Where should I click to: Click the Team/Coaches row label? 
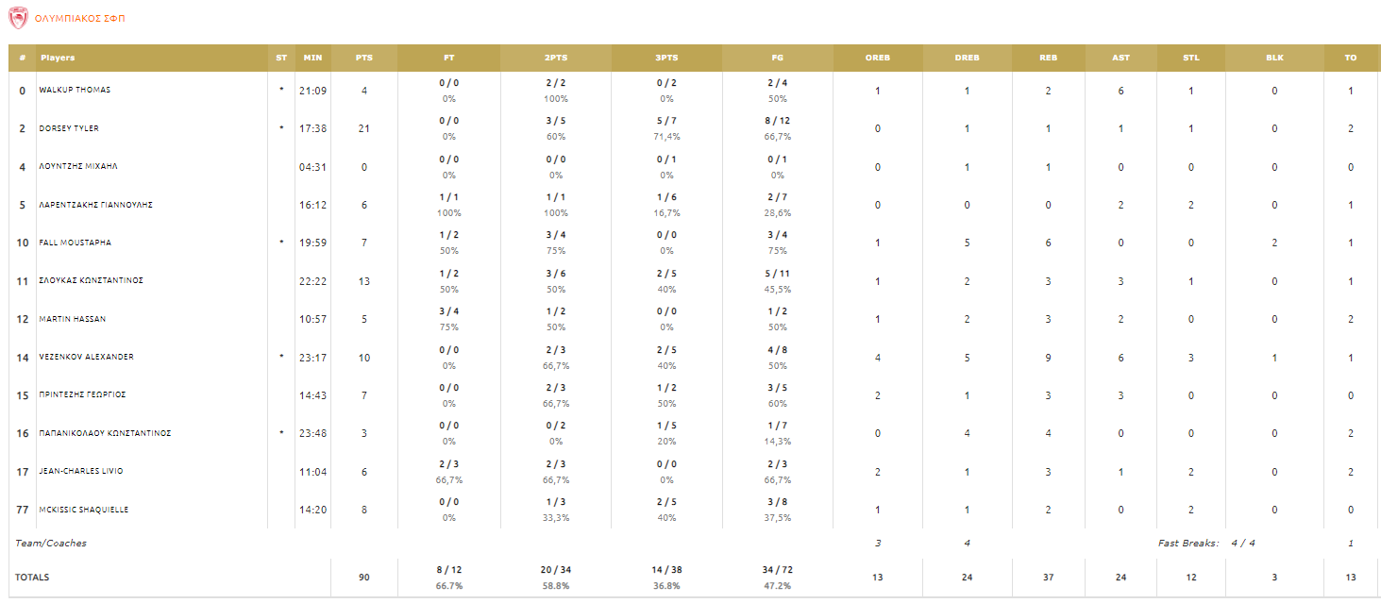(x=51, y=543)
